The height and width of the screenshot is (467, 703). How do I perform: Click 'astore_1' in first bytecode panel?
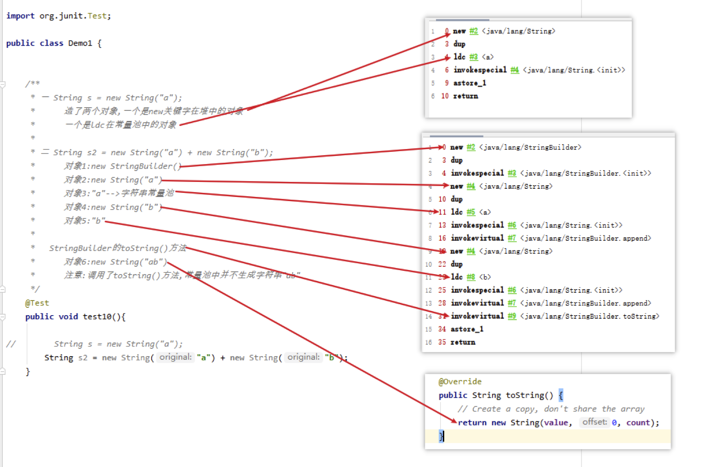[469, 83]
